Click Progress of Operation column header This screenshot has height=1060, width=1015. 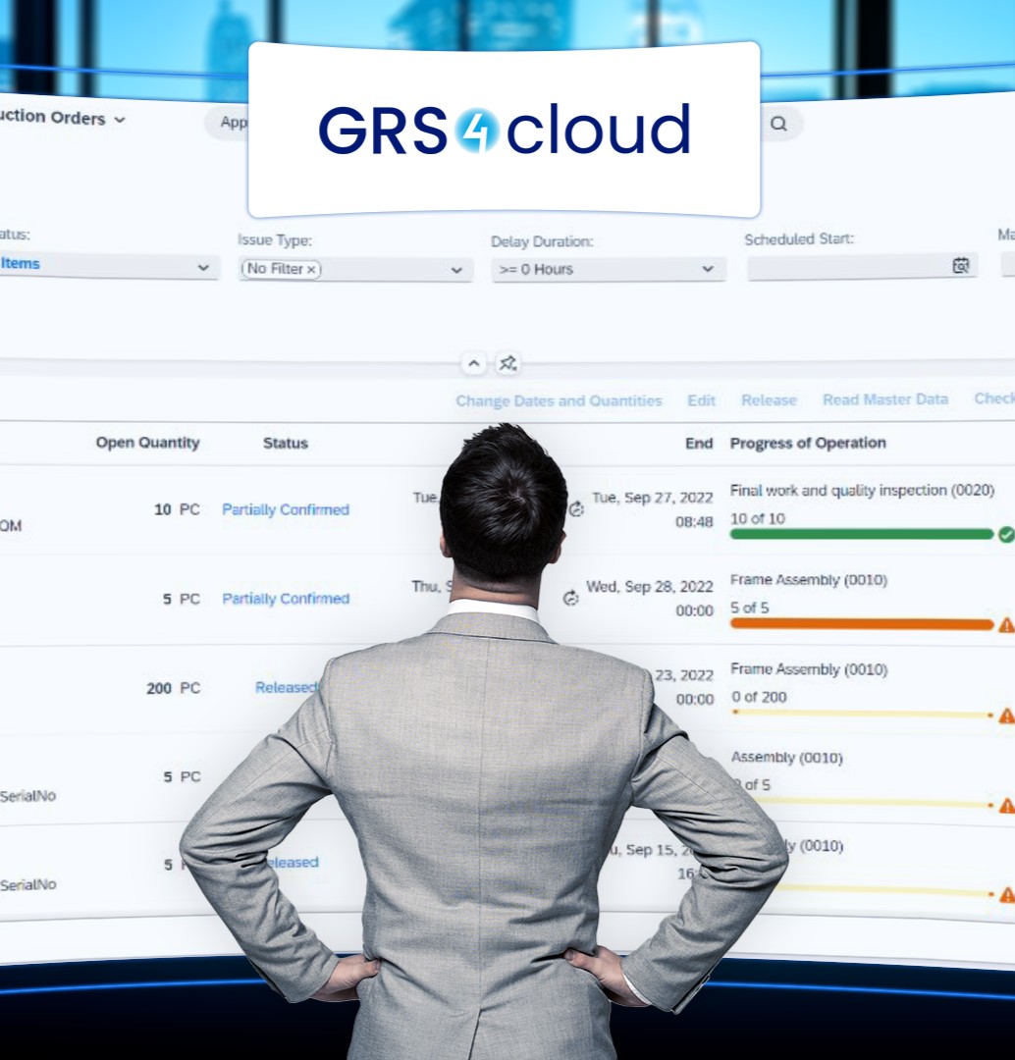(808, 444)
